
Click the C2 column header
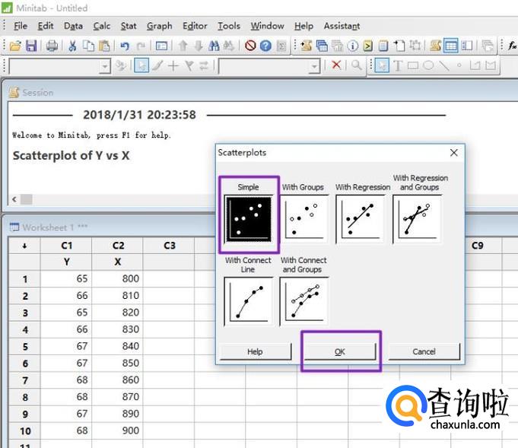[x=118, y=246]
